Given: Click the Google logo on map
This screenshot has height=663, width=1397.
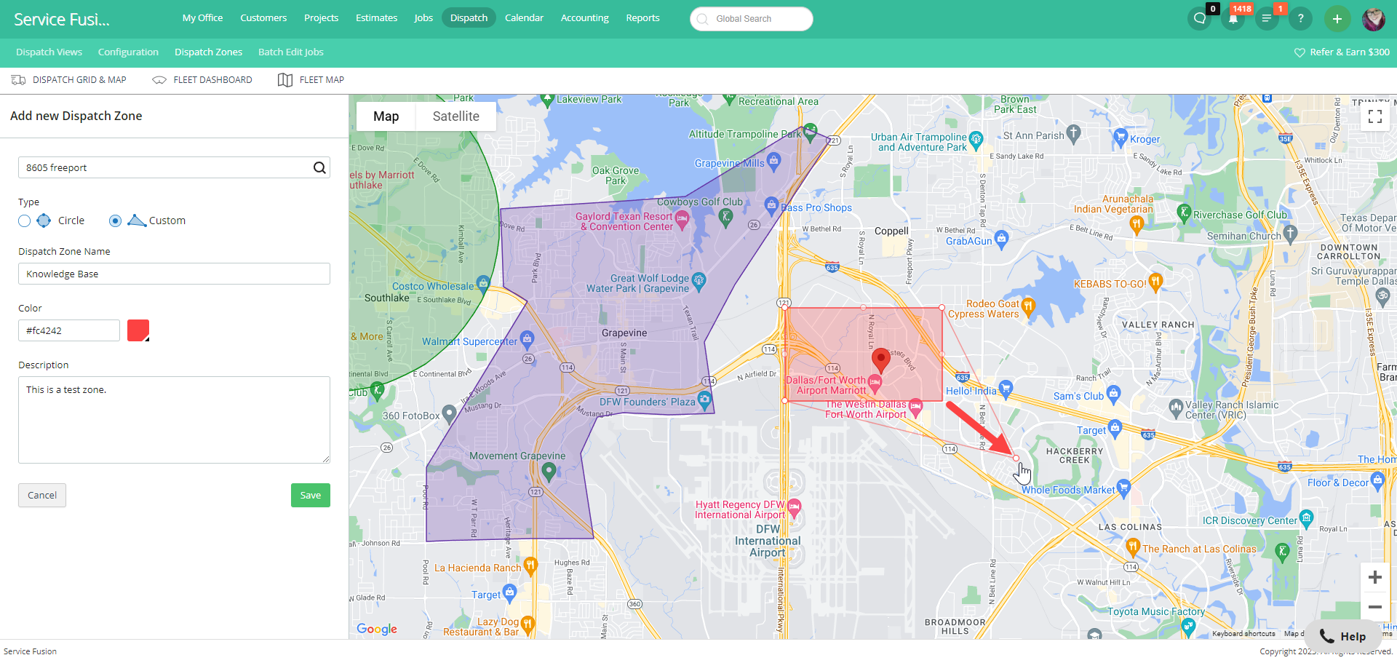Looking at the screenshot, I should (x=377, y=629).
